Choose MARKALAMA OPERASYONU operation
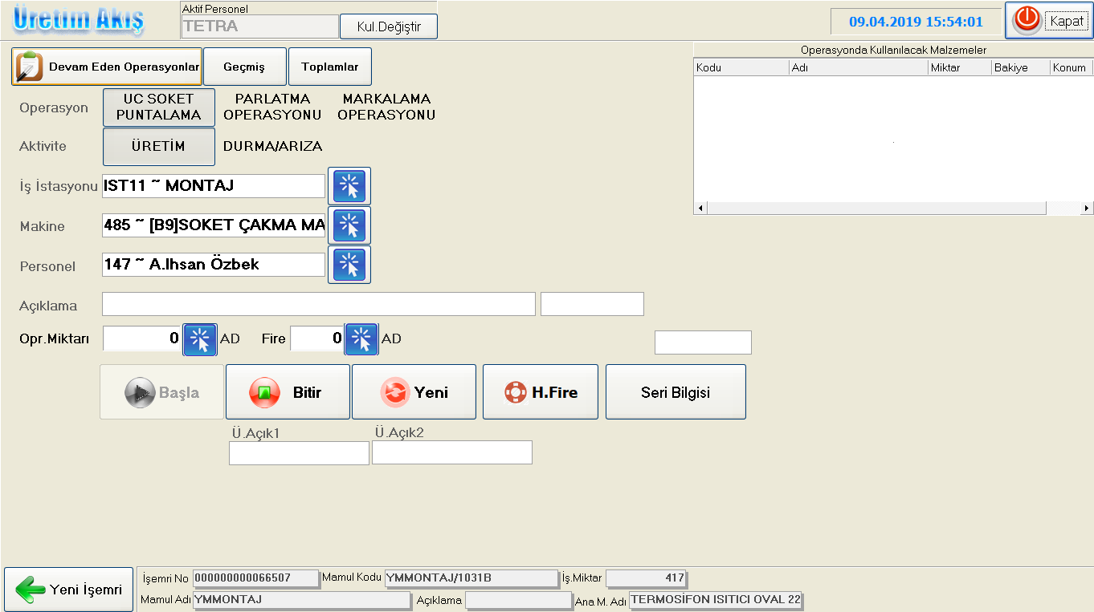The image size is (1094, 612). [x=386, y=107]
